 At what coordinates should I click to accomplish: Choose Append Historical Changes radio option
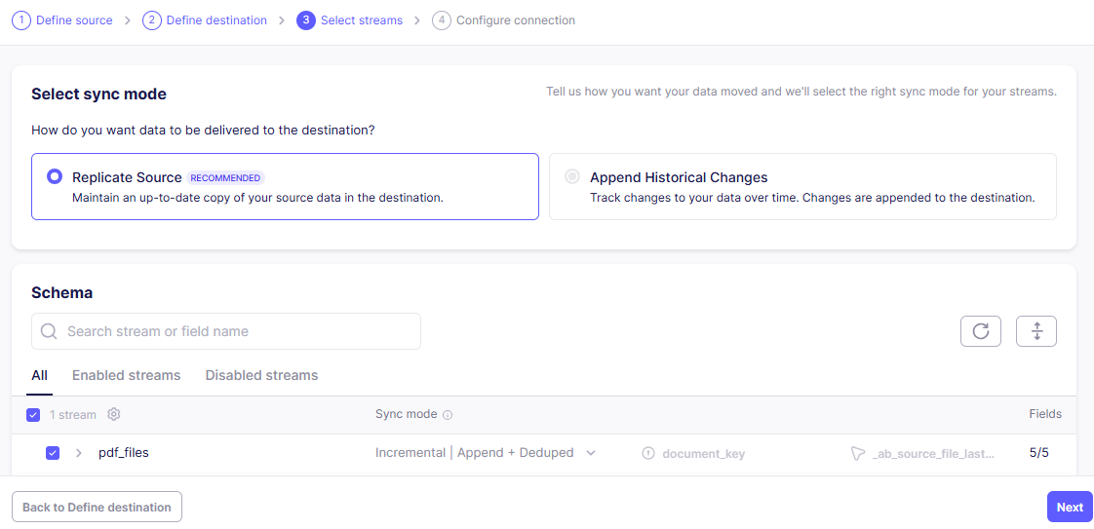[572, 177]
